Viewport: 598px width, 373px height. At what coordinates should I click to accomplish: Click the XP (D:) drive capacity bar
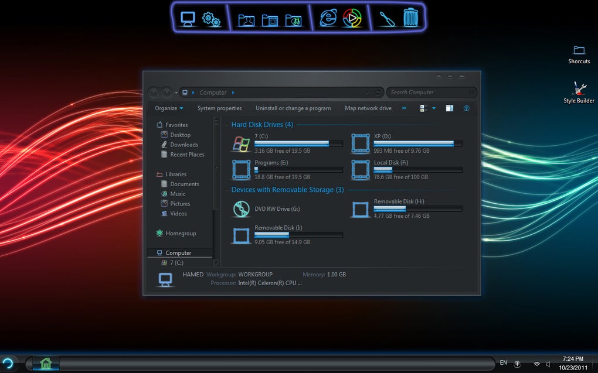417,143
